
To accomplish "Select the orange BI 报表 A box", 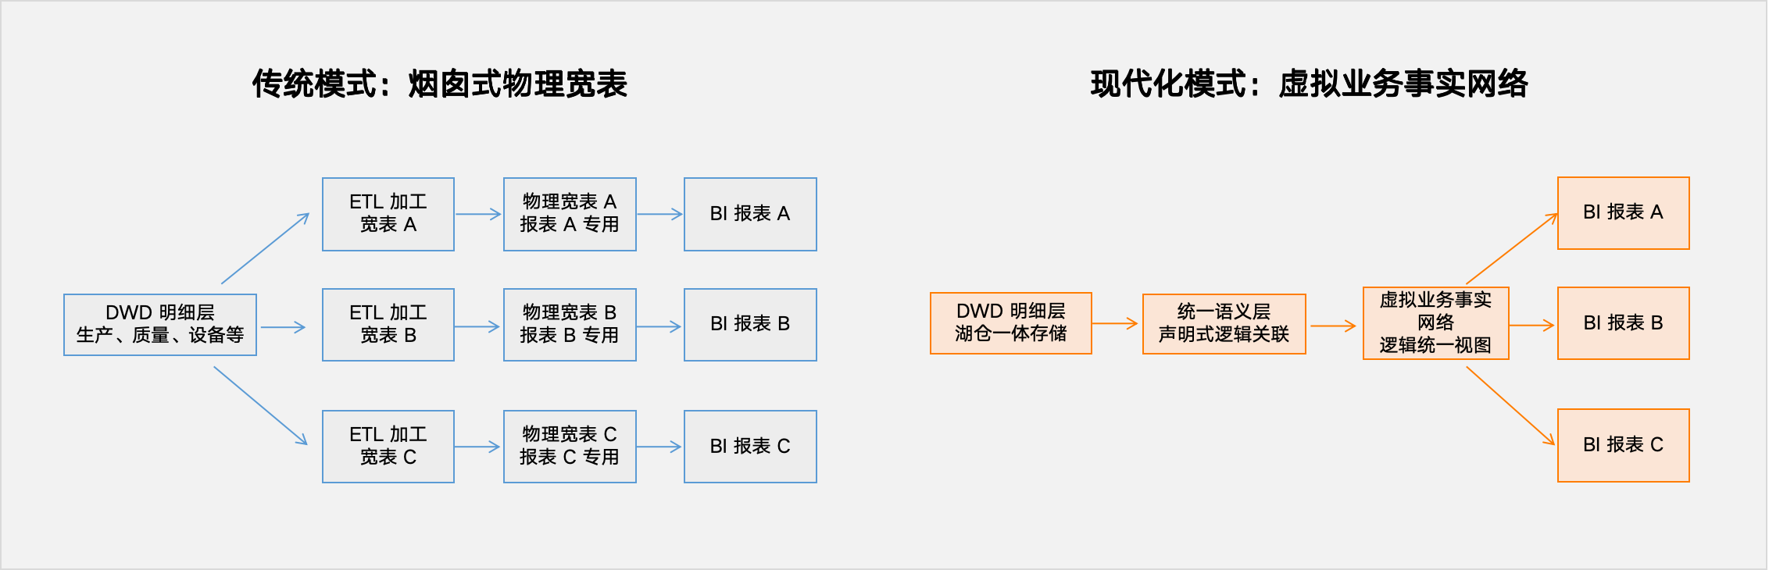I will coord(1623,213).
